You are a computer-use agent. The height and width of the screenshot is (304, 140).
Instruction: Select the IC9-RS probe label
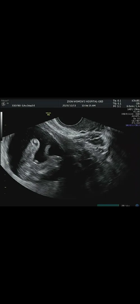[136, 101]
